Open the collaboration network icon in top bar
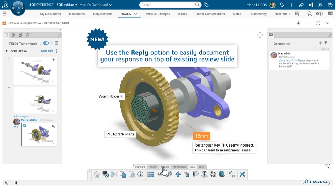The image size is (335, 188). click(311, 5)
